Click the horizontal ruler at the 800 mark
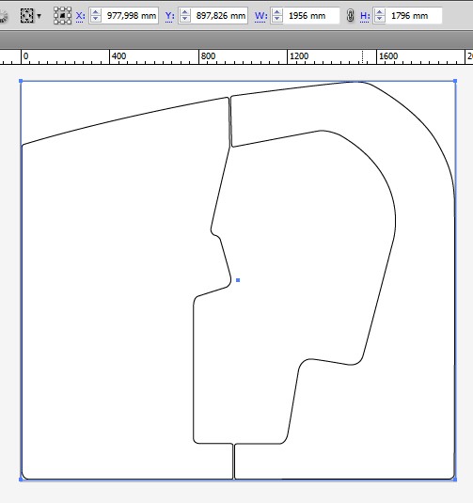 (x=199, y=56)
